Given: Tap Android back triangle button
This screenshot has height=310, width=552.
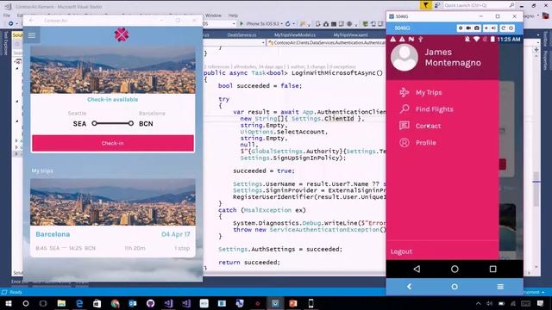Looking at the screenshot, I should 417,270.
